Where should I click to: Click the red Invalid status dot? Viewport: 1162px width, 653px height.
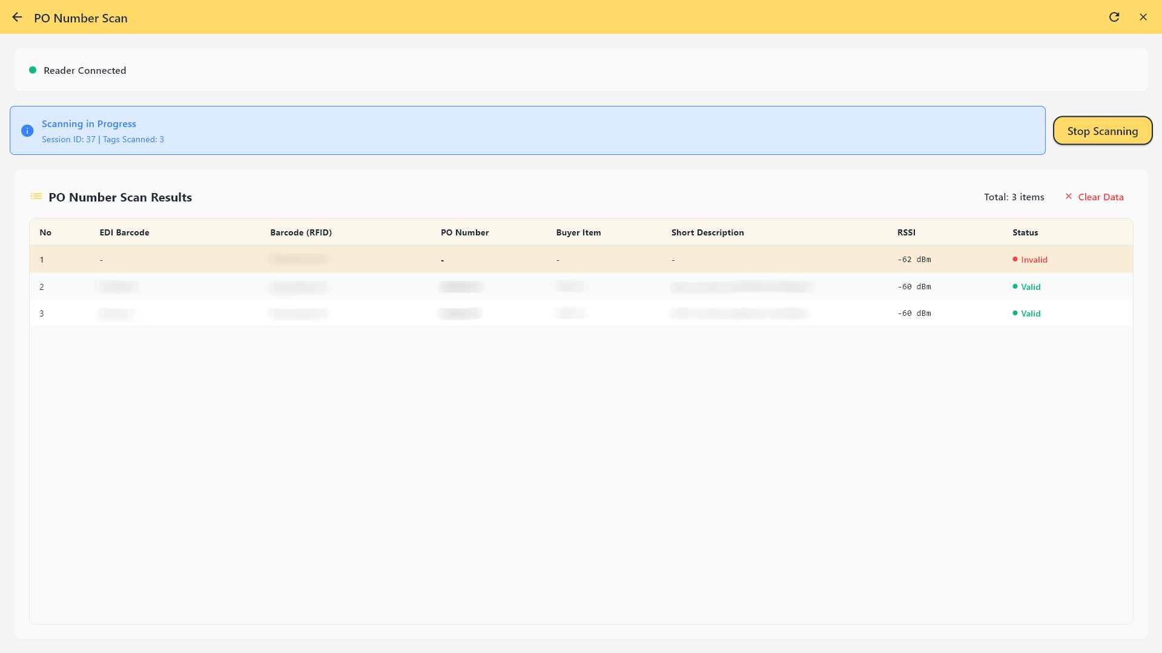tap(1015, 260)
